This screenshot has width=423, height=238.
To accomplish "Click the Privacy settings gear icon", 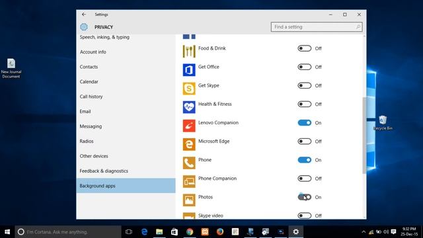I will 84,27.
